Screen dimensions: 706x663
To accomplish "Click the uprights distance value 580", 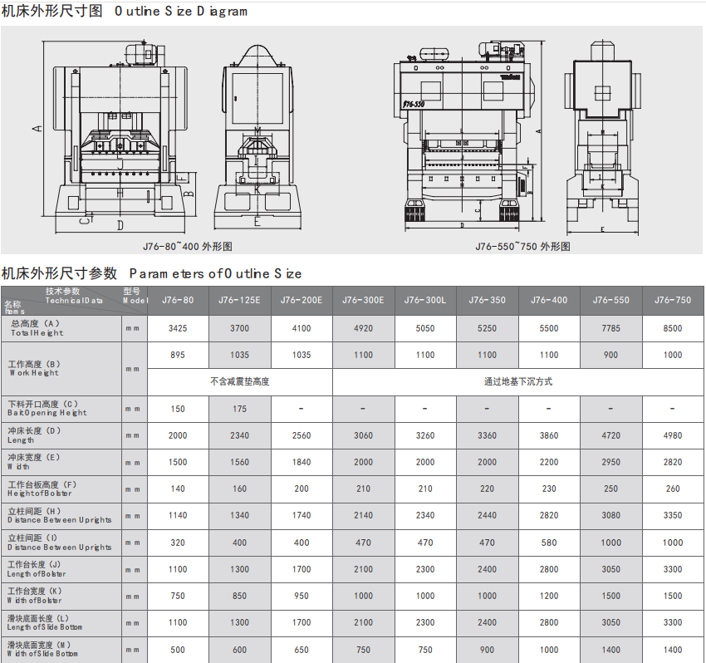I will (549, 543).
